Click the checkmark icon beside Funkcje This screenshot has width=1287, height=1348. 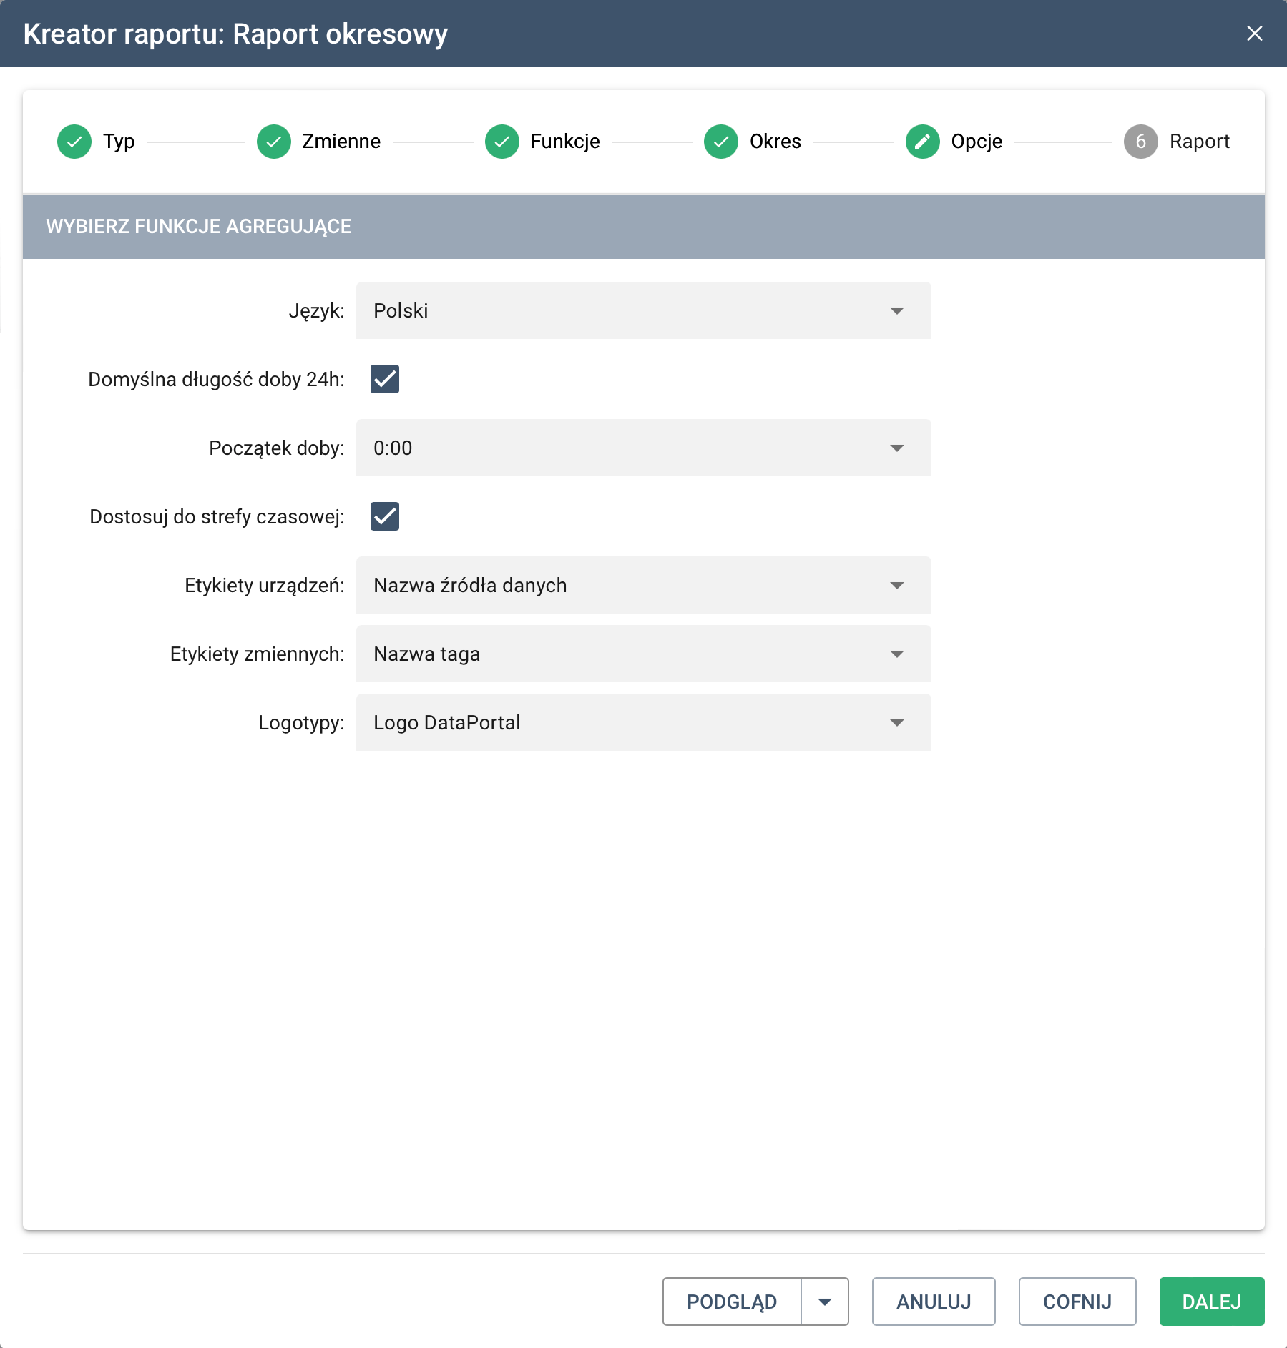point(502,142)
